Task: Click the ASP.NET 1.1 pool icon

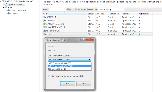Action: tap(44, 17)
